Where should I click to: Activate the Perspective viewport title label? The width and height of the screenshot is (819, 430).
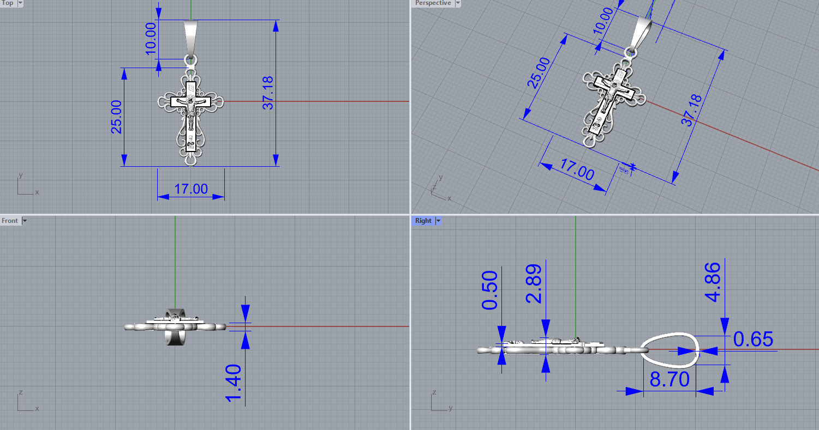433,3
